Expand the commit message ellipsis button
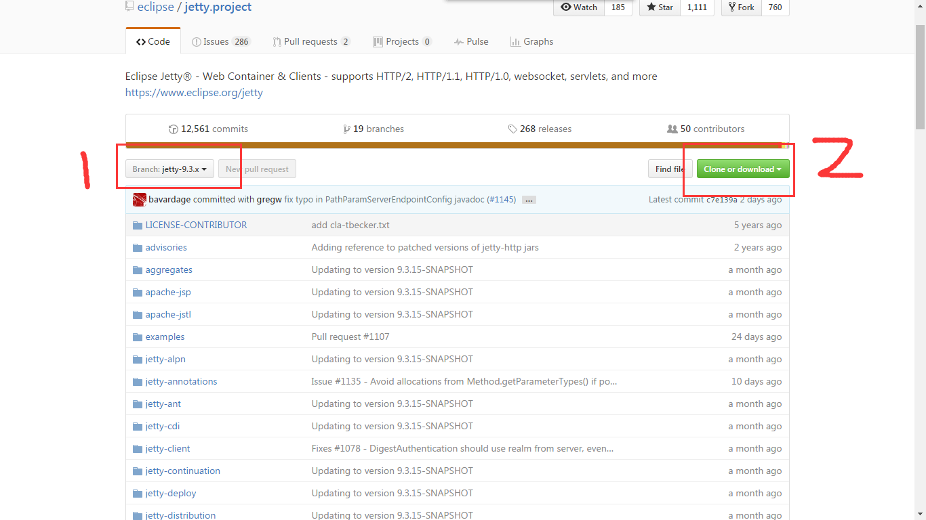 point(529,200)
